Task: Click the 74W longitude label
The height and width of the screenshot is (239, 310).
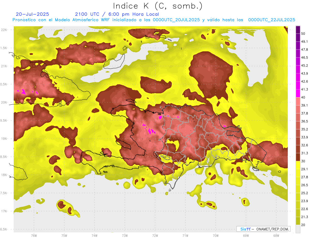Action: [x=95, y=236]
